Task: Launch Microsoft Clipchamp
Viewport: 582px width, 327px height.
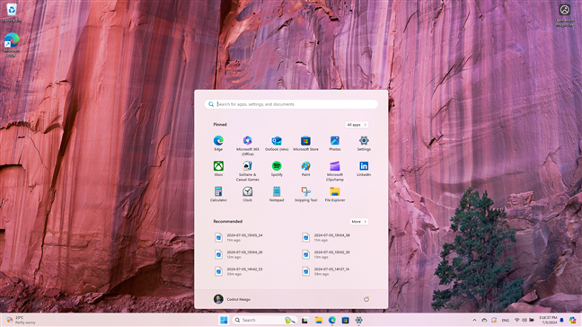Action: pos(335,171)
